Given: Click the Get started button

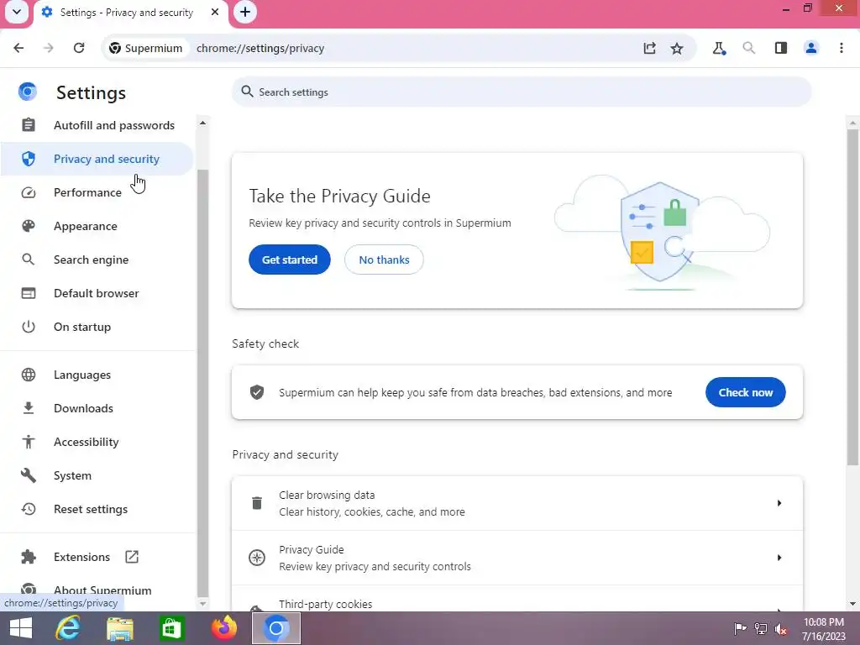Looking at the screenshot, I should [290, 260].
